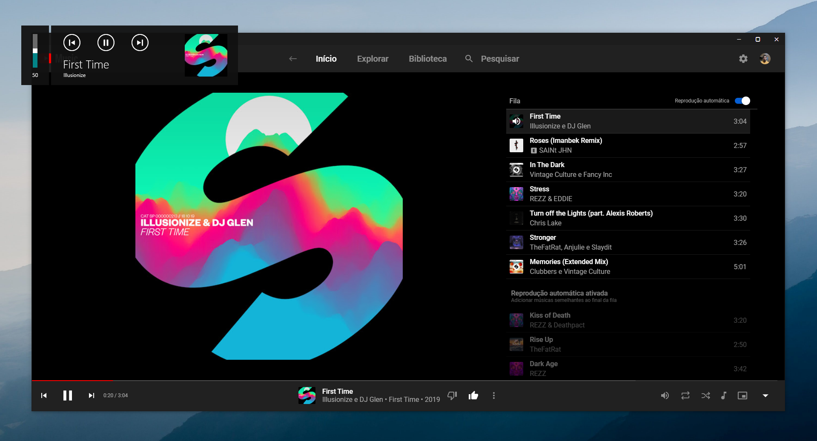The image size is (817, 441).
Task: Open the account avatar menu
Action: 765,59
